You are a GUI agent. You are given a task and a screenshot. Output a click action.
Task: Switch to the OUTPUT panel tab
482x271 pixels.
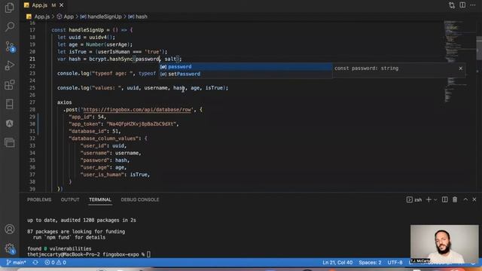70,199
